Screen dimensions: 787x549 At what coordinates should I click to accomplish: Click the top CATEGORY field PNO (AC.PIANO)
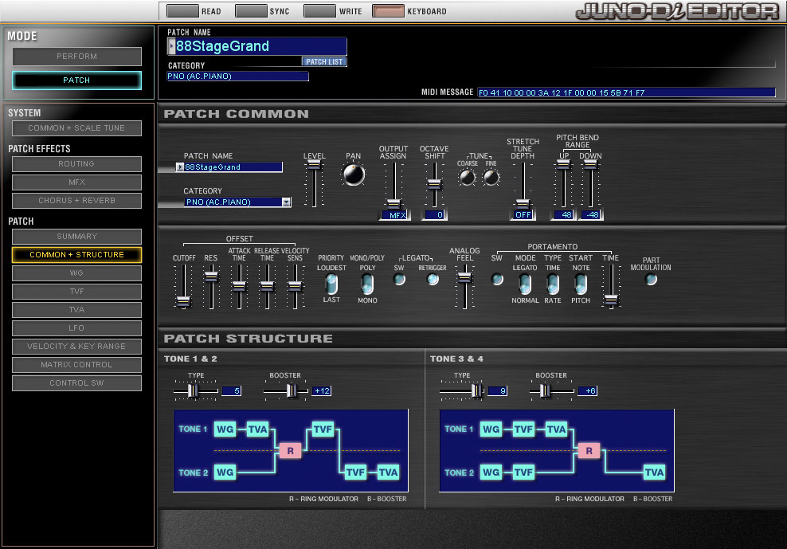point(237,76)
